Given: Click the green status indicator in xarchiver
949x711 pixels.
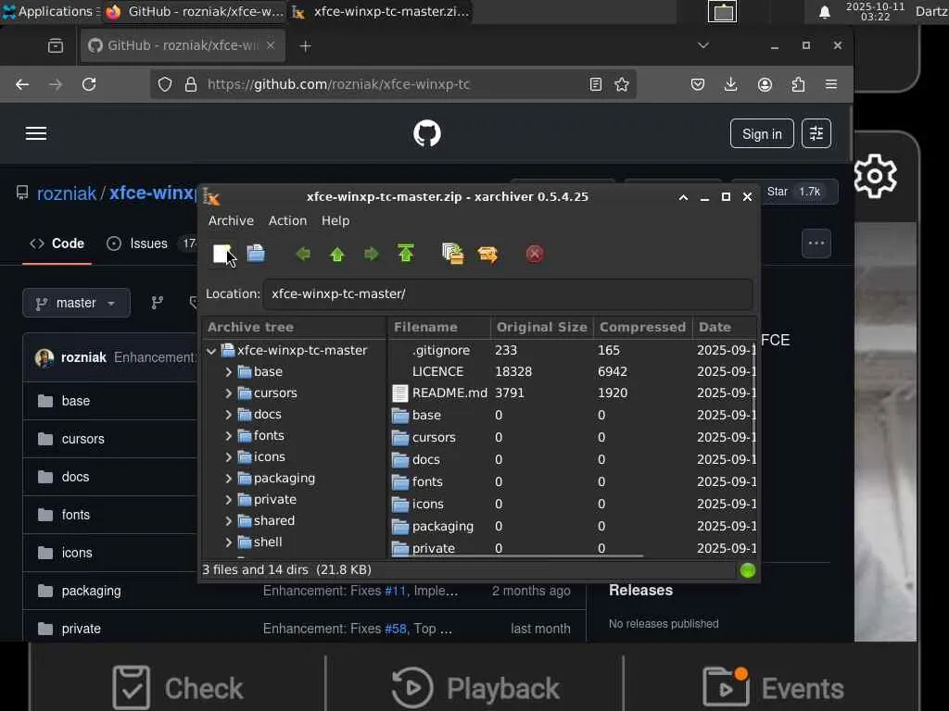Looking at the screenshot, I should [x=748, y=570].
